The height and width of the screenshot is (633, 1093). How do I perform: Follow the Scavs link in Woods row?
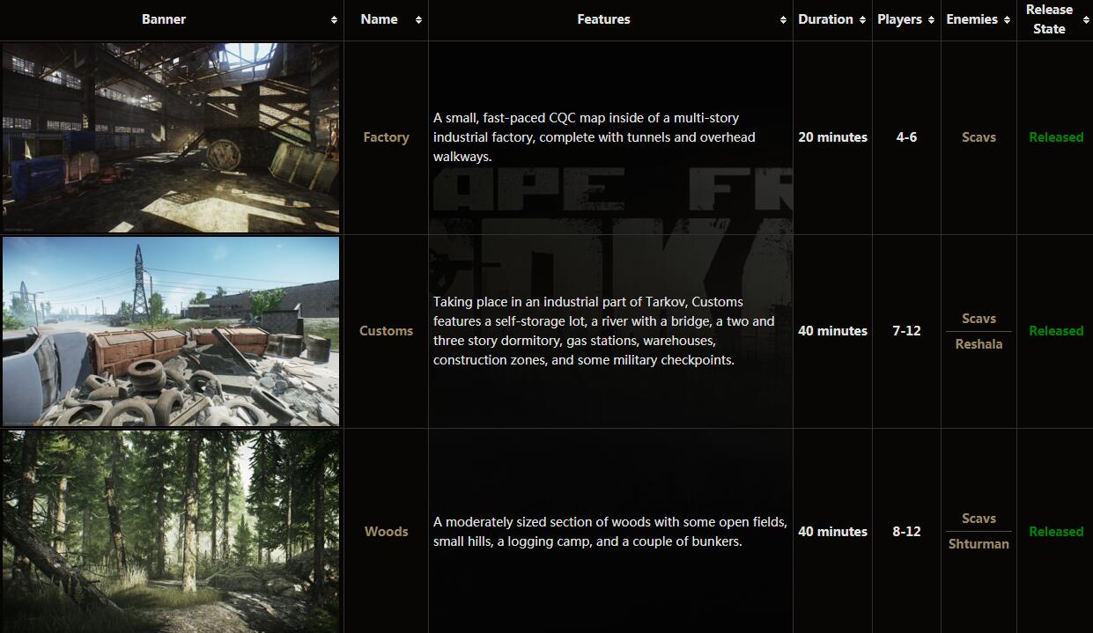click(979, 519)
